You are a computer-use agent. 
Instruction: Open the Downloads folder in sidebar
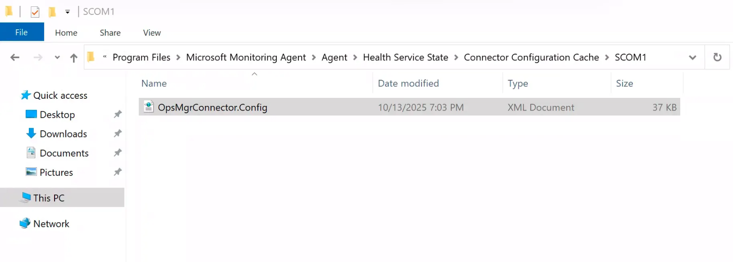63,134
